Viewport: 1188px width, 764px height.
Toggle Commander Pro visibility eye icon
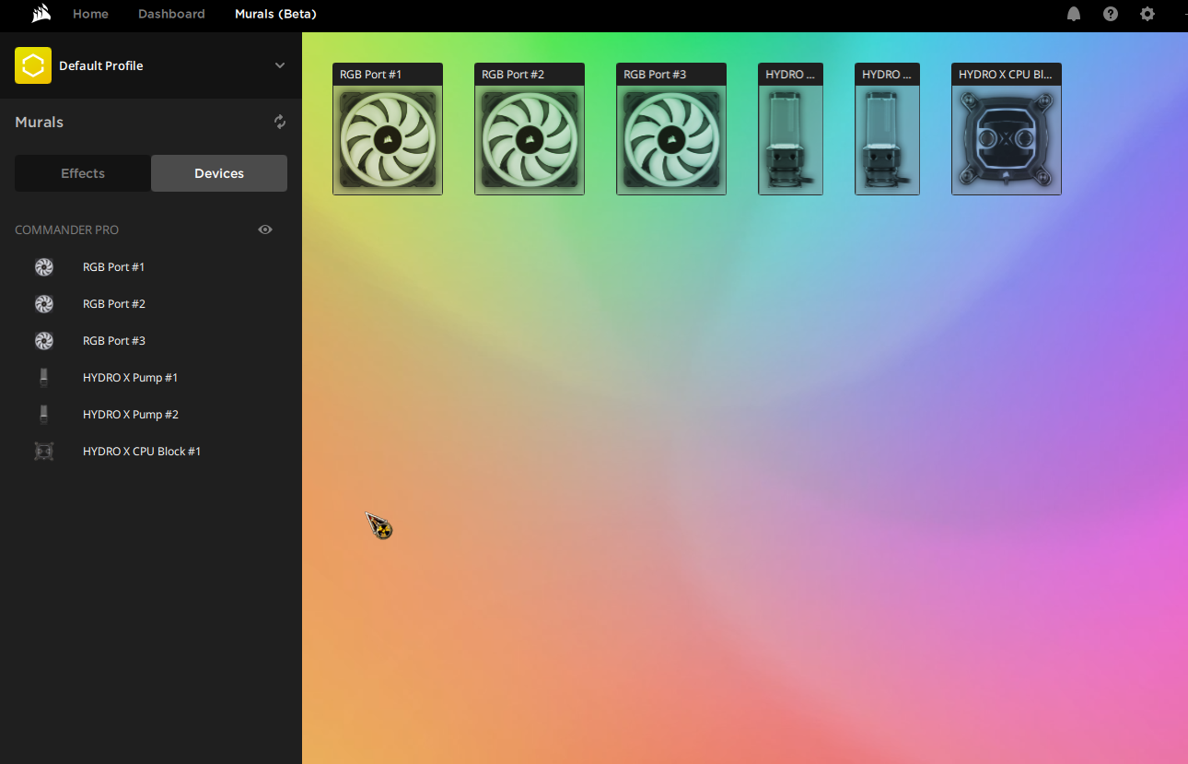click(x=265, y=229)
